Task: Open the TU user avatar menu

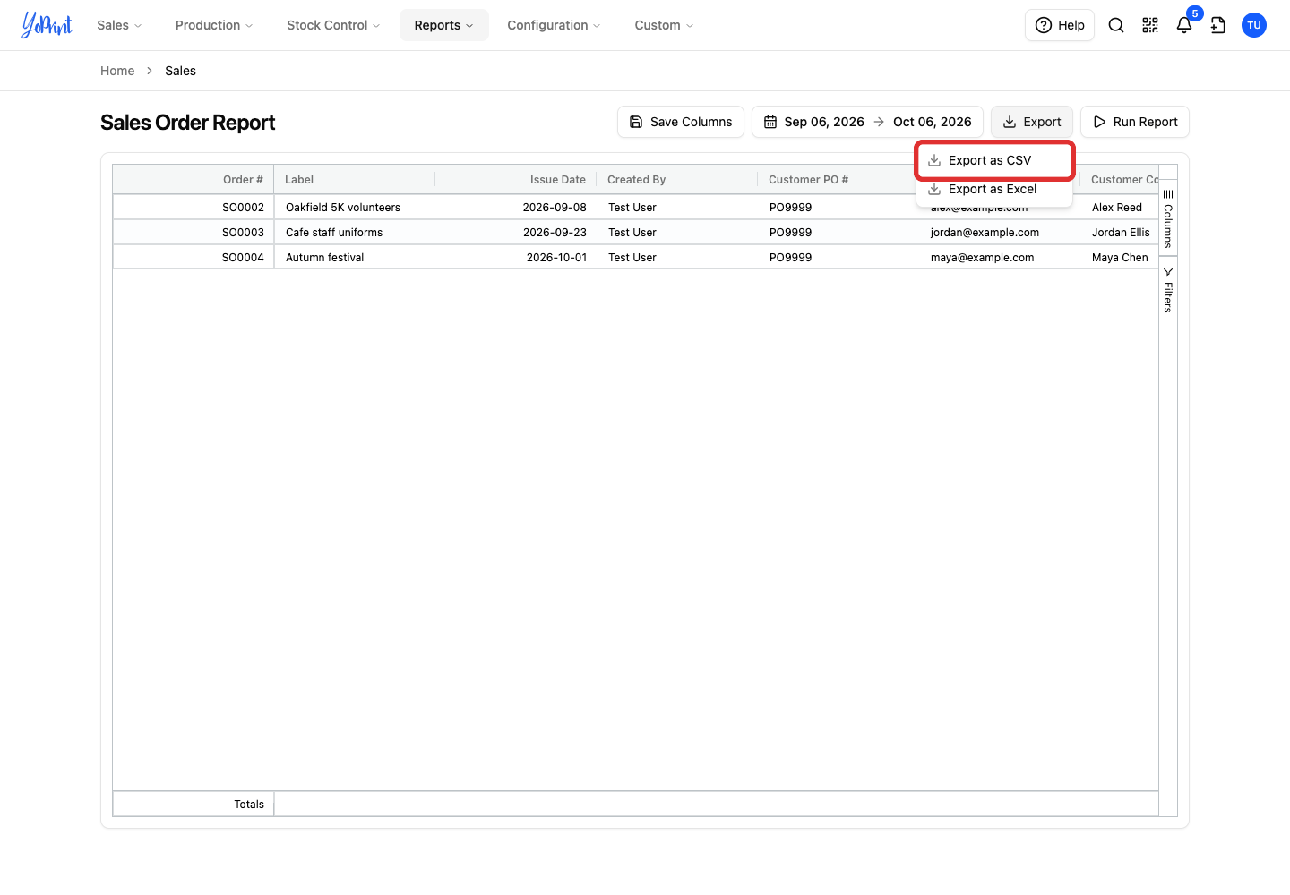Action: 1254,25
